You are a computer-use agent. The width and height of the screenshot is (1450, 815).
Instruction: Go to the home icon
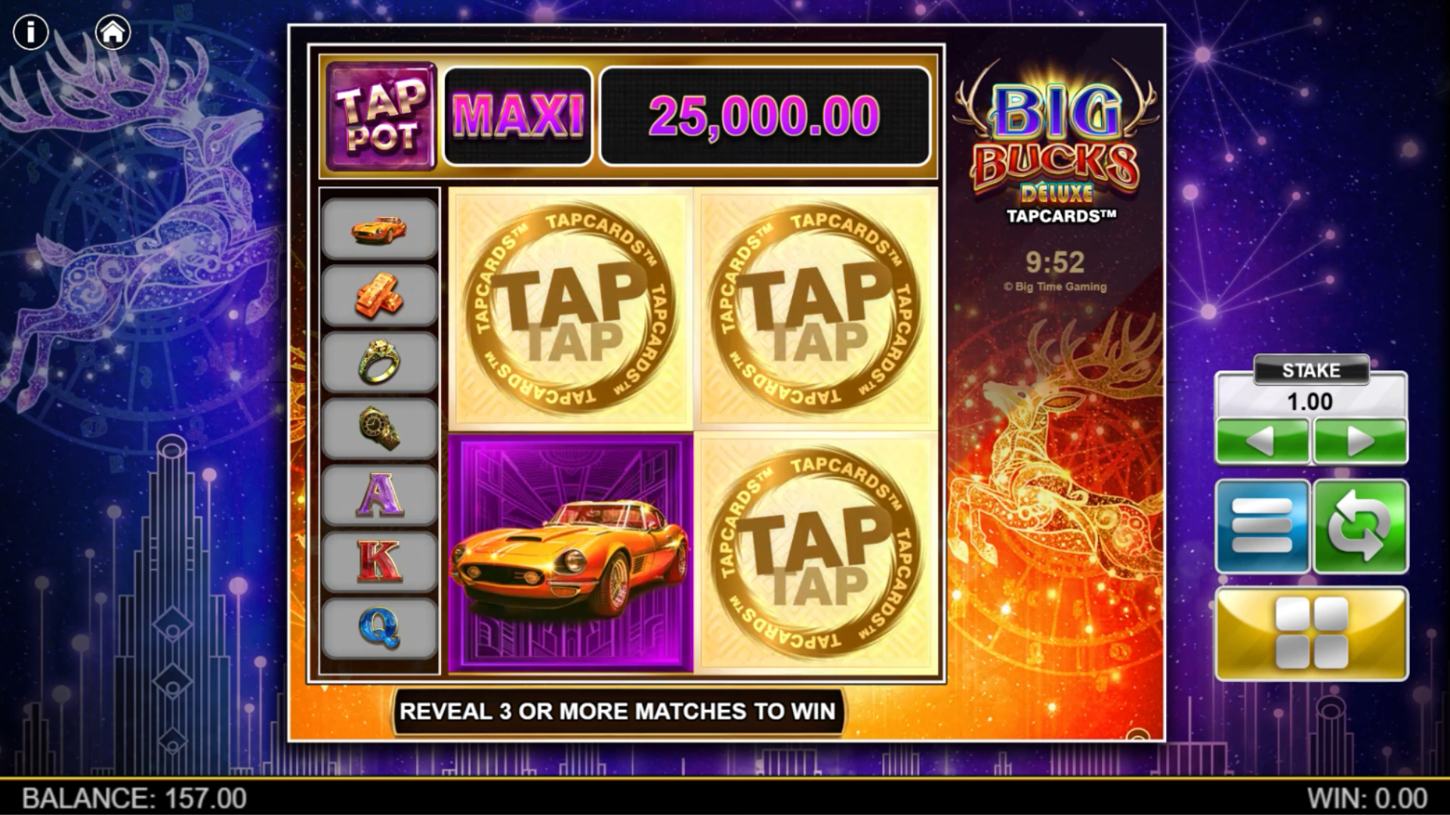113,32
